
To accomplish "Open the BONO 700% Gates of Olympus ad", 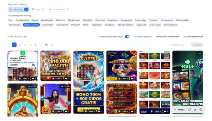I will pos(89,82).
